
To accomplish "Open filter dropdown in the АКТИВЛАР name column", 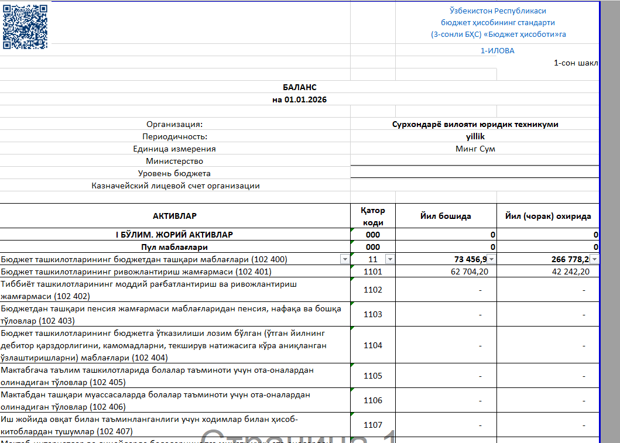I will [x=345, y=259].
